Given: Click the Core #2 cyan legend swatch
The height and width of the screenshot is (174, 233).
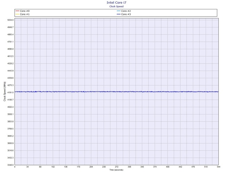Looking at the screenshot, I should (119, 11).
